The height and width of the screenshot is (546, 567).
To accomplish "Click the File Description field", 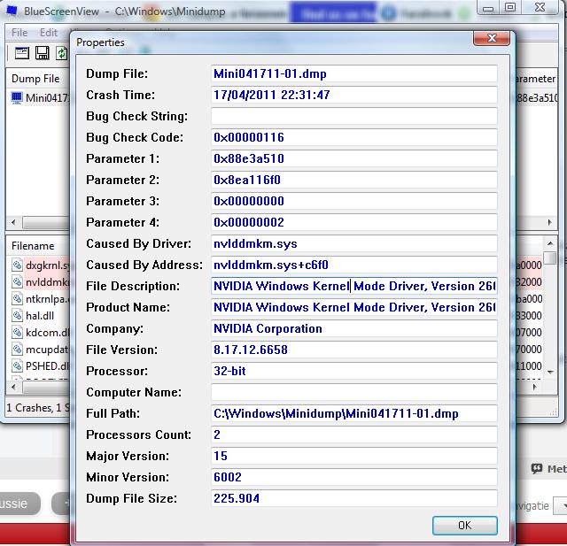I will [x=354, y=287].
